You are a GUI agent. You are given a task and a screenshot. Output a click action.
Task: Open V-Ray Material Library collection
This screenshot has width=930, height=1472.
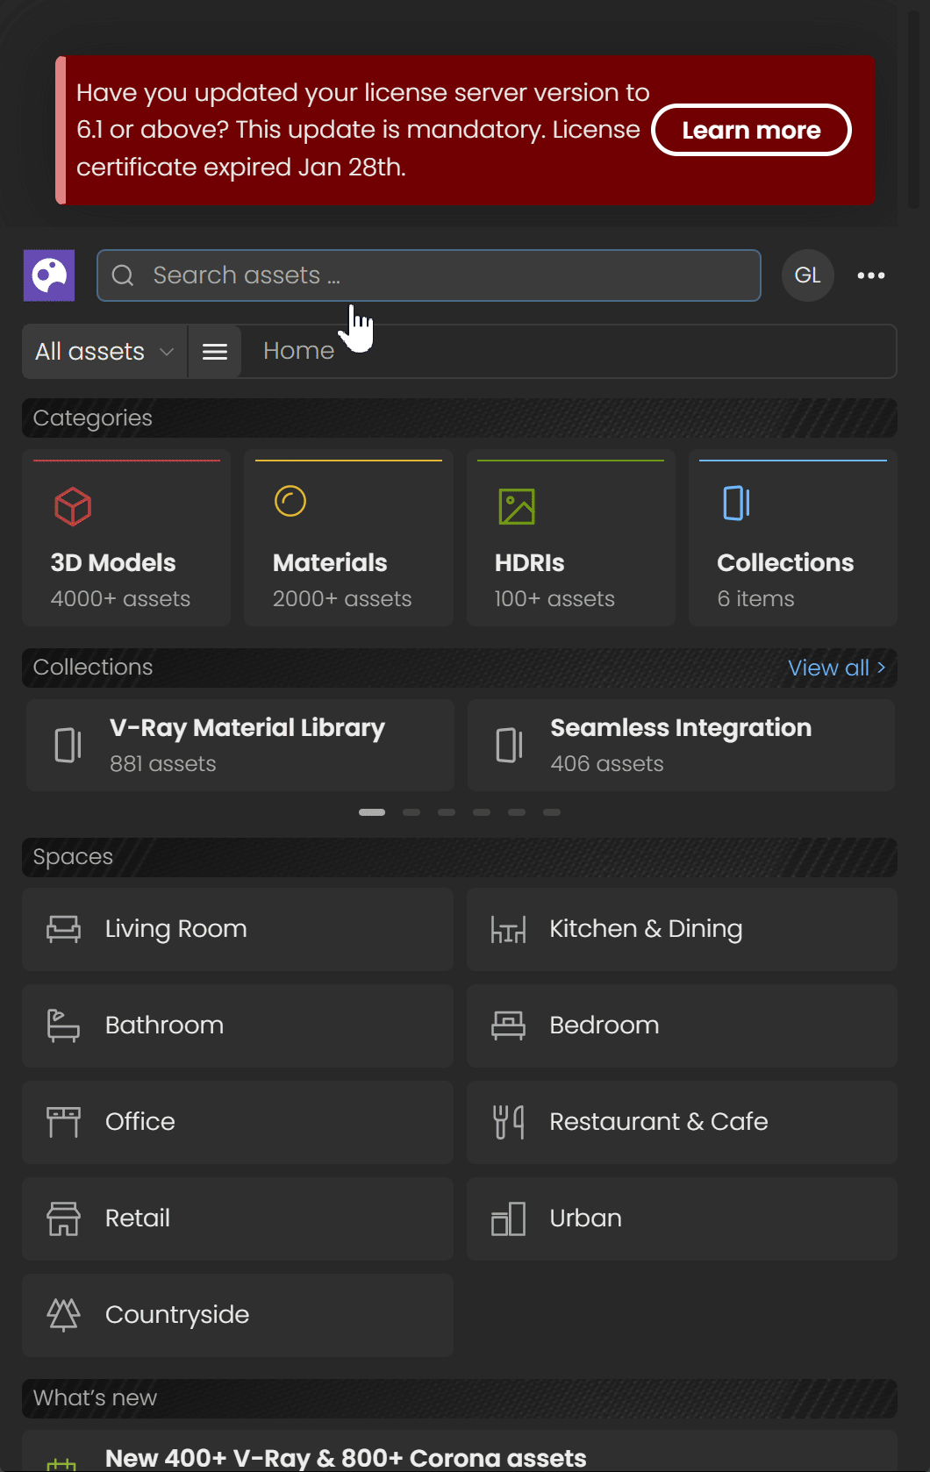(x=240, y=745)
